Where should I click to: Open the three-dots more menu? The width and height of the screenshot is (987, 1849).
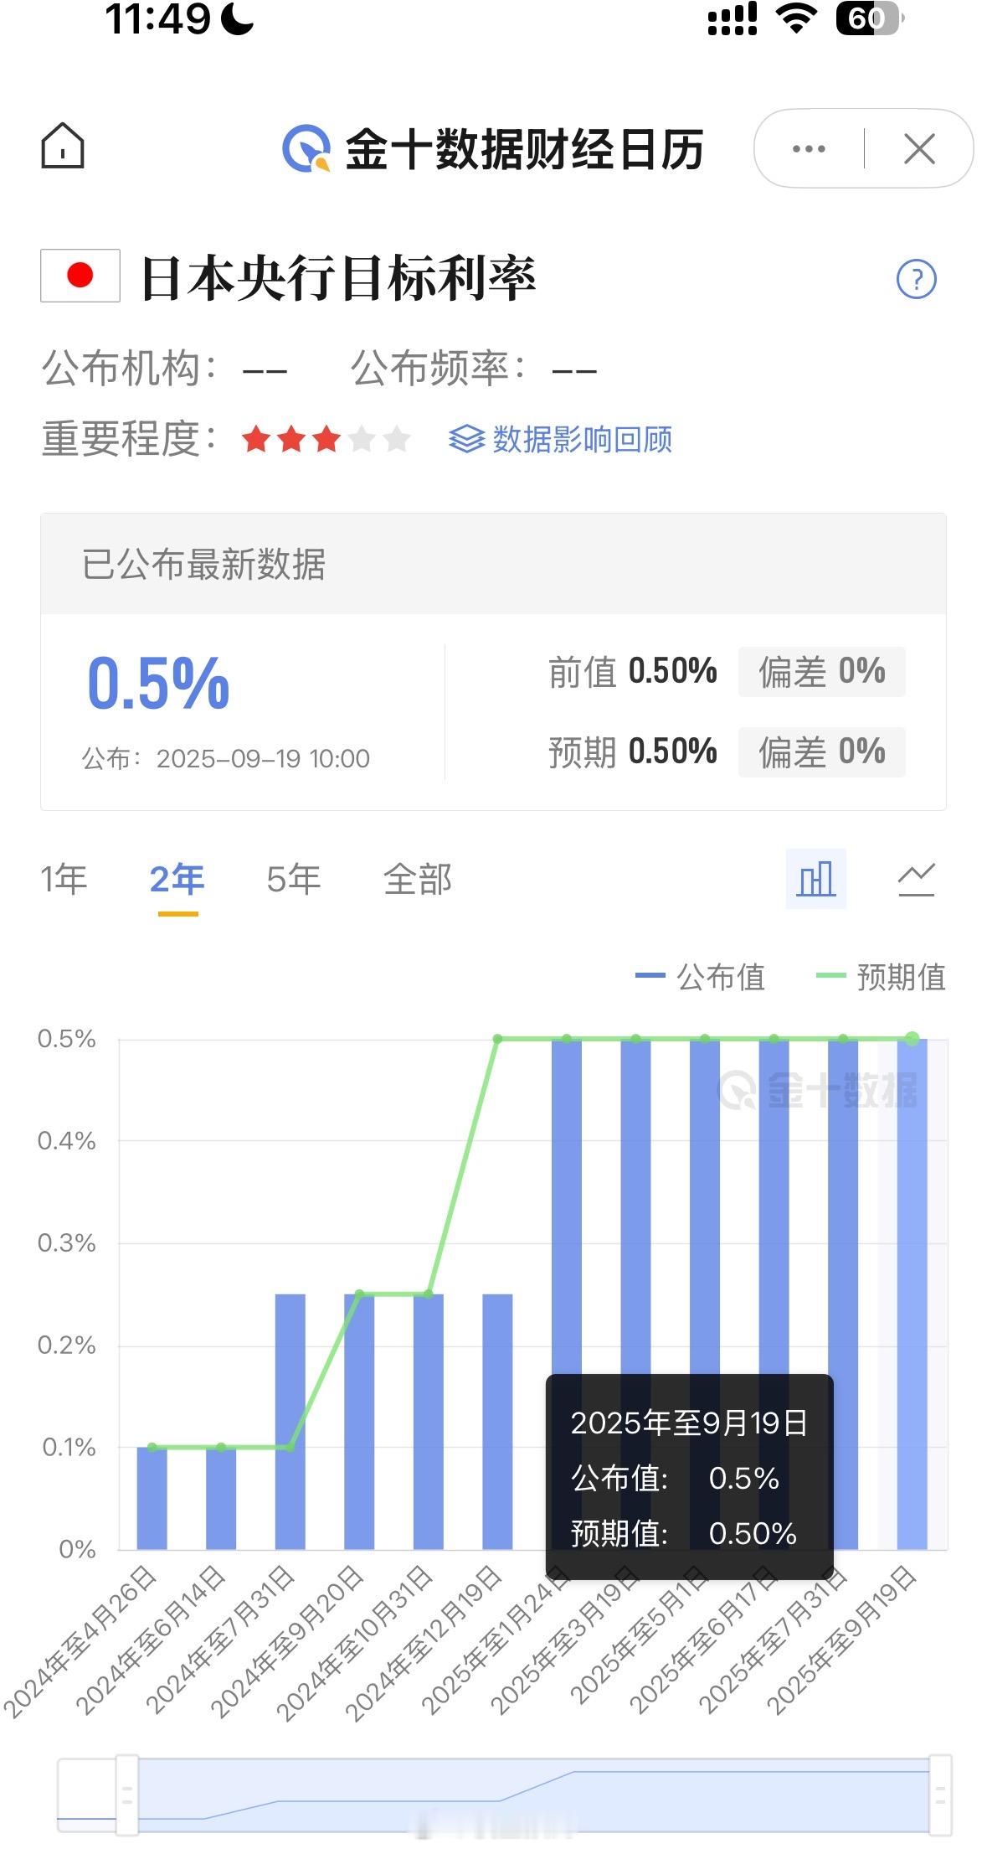pyautogui.click(x=809, y=149)
